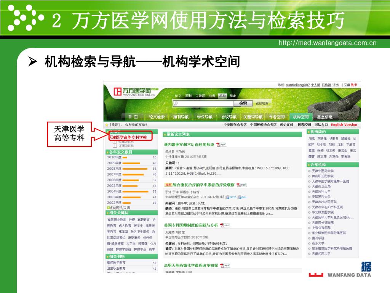Select the 机构 search type tab
This screenshot has height=293, width=390.
coord(222,96)
